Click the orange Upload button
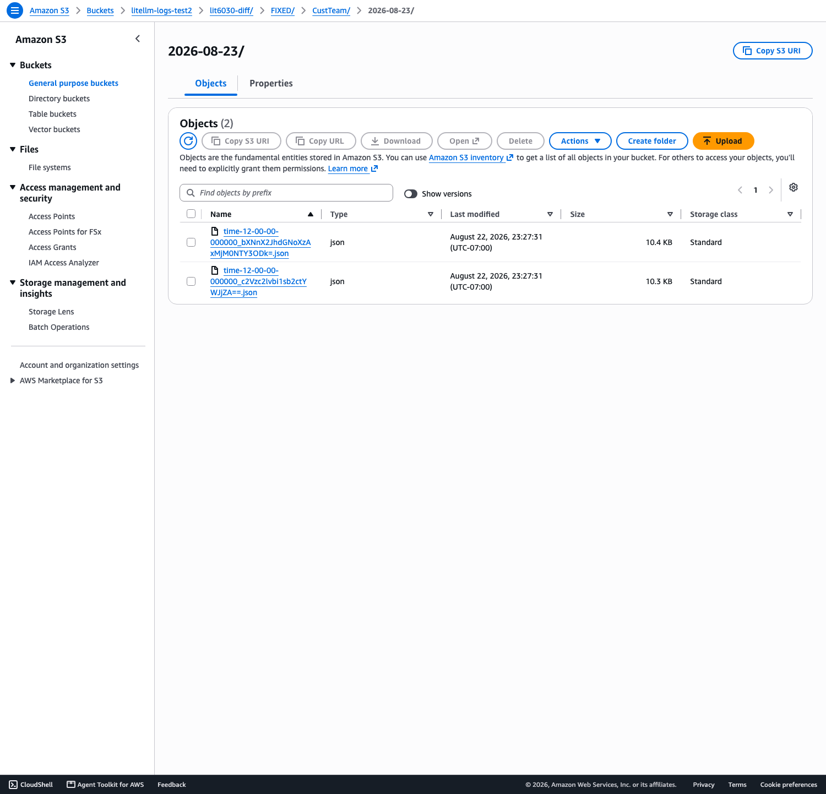 coord(723,141)
